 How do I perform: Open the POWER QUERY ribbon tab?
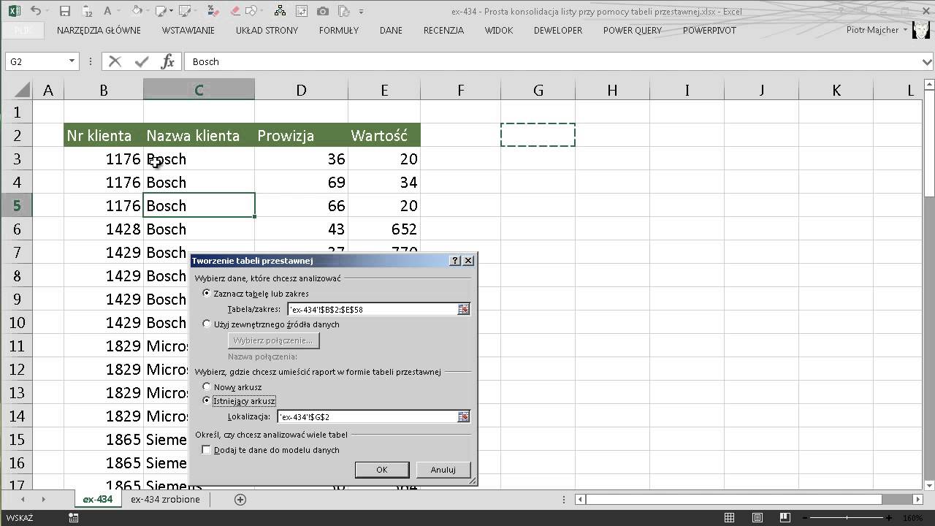pyautogui.click(x=633, y=31)
